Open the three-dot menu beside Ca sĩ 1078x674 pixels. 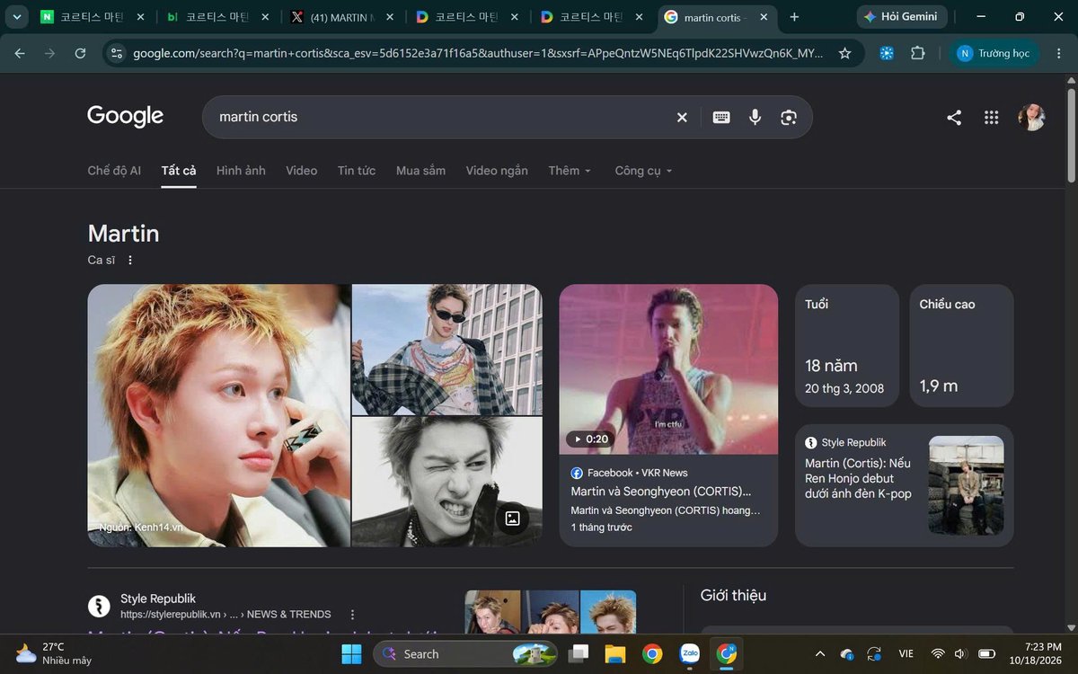129,261
